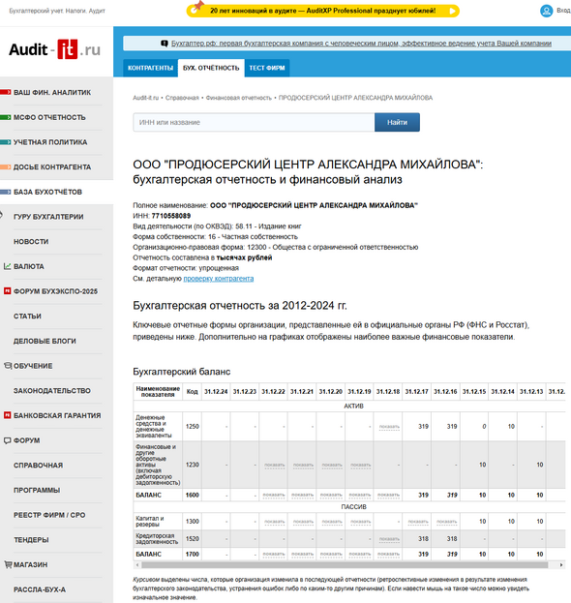Click the chat icon beside ФОРУМ
The height and width of the screenshot is (603, 571).
pos(7,440)
